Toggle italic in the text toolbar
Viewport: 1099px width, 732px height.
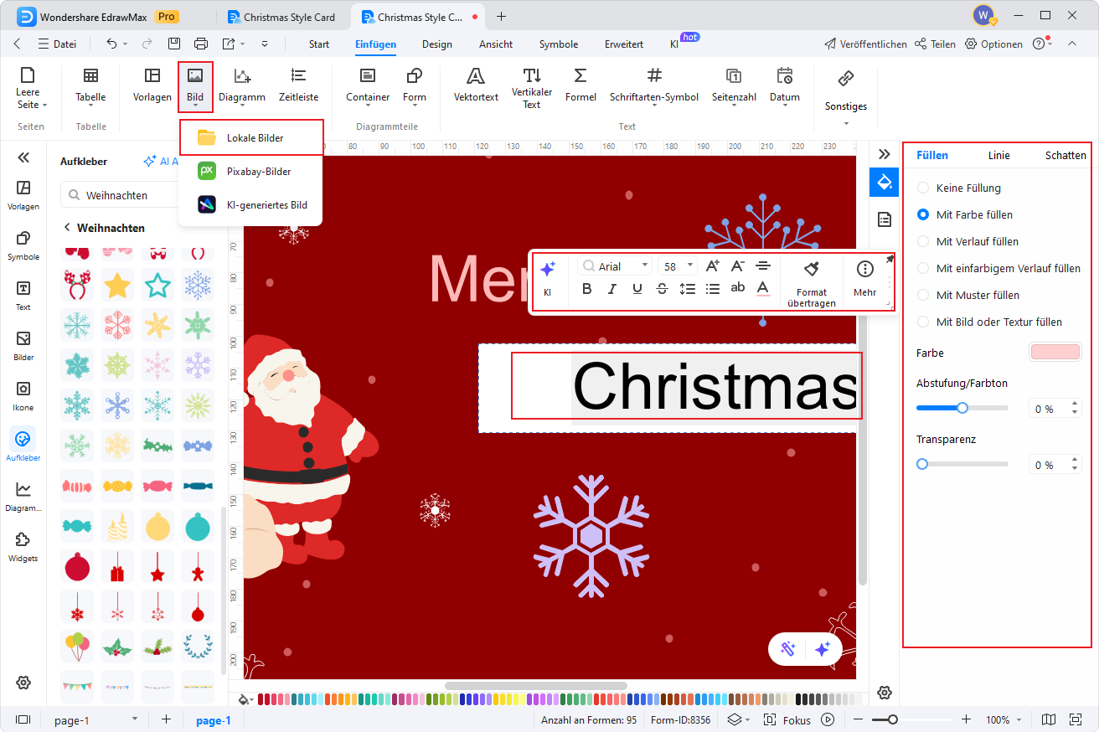(611, 288)
